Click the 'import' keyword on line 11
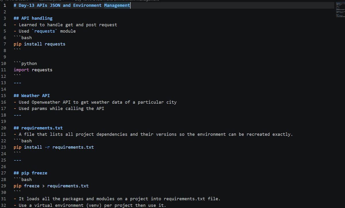The height and width of the screenshot is (208, 345). click(x=21, y=70)
